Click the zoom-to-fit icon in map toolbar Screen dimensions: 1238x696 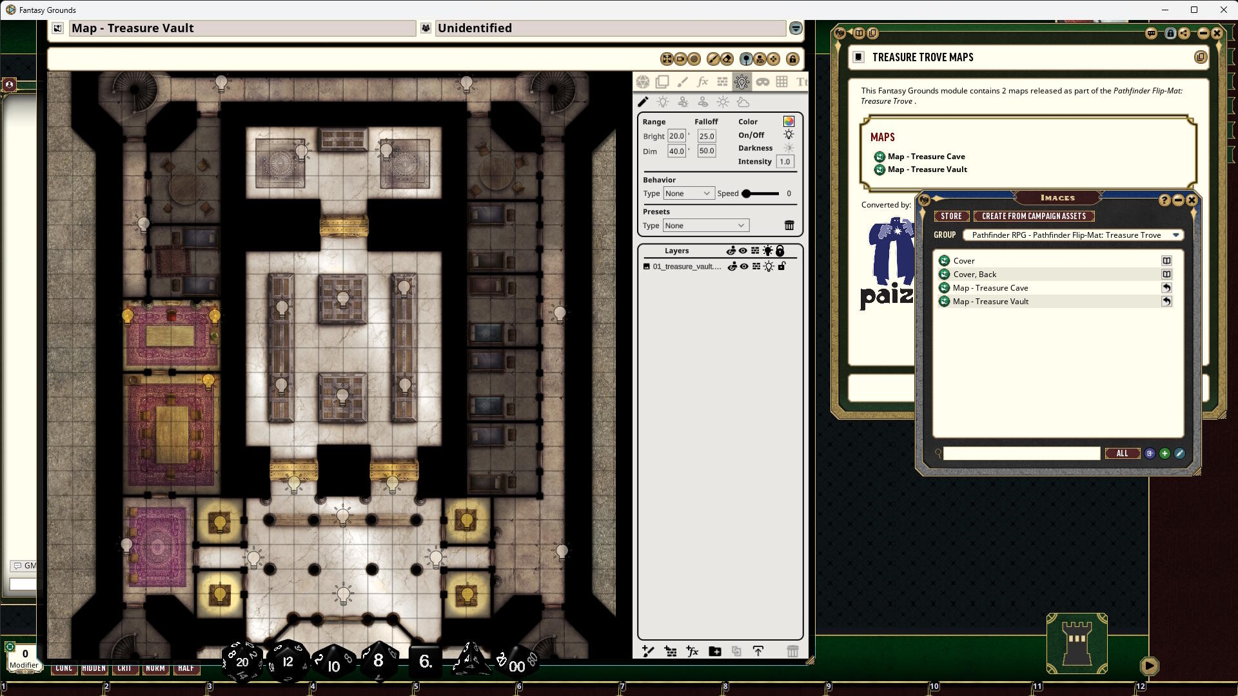tap(667, 59)
